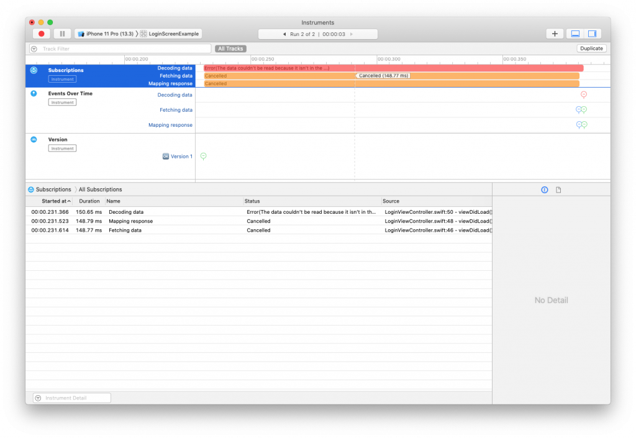
Task: Select Mapping response lane in Events Over Time
Action: (170, 125)
